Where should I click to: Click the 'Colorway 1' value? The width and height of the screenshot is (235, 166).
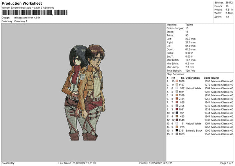(21, 21)
